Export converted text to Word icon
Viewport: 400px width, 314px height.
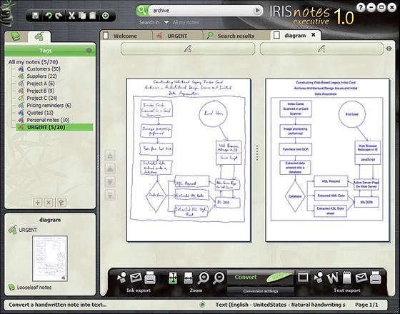tap(332, 278)
